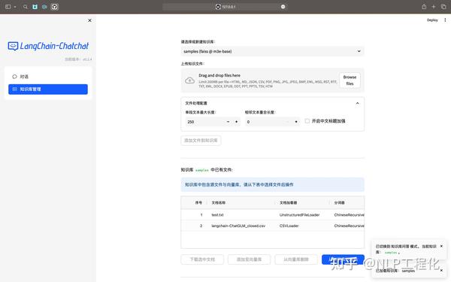Viewport: 451px width, 282px height.
Task: Increase max text length with the plus stepper
Action: 237,122
